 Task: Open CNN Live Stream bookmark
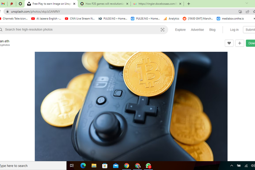[x=80, y=19]
